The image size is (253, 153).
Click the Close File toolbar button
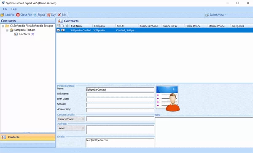(24, 15)
